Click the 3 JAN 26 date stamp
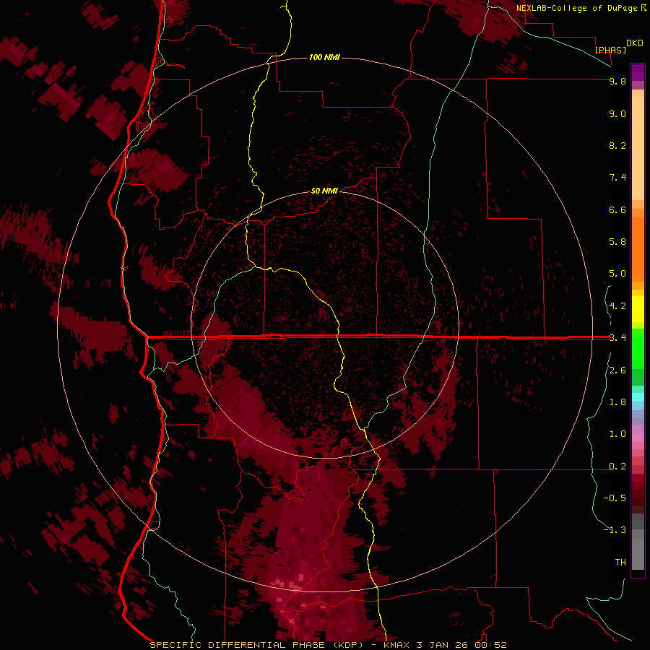650x650 pixels. tap(443, 645)
